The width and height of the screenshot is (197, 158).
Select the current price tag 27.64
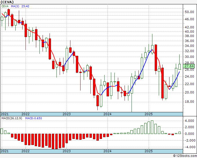[189, 66]
